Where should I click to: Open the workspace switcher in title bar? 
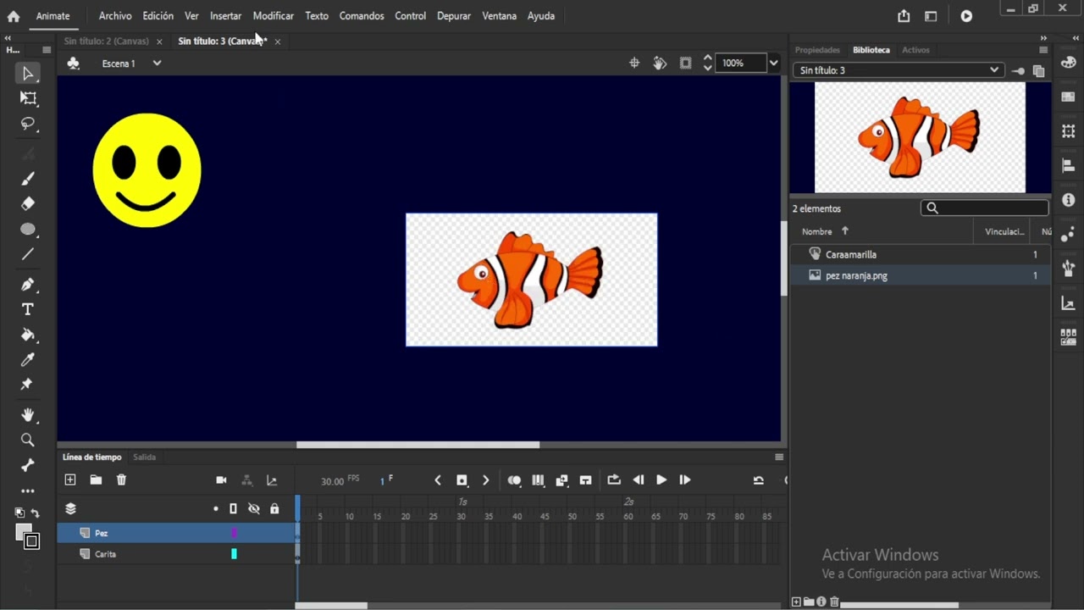(931, 16)
